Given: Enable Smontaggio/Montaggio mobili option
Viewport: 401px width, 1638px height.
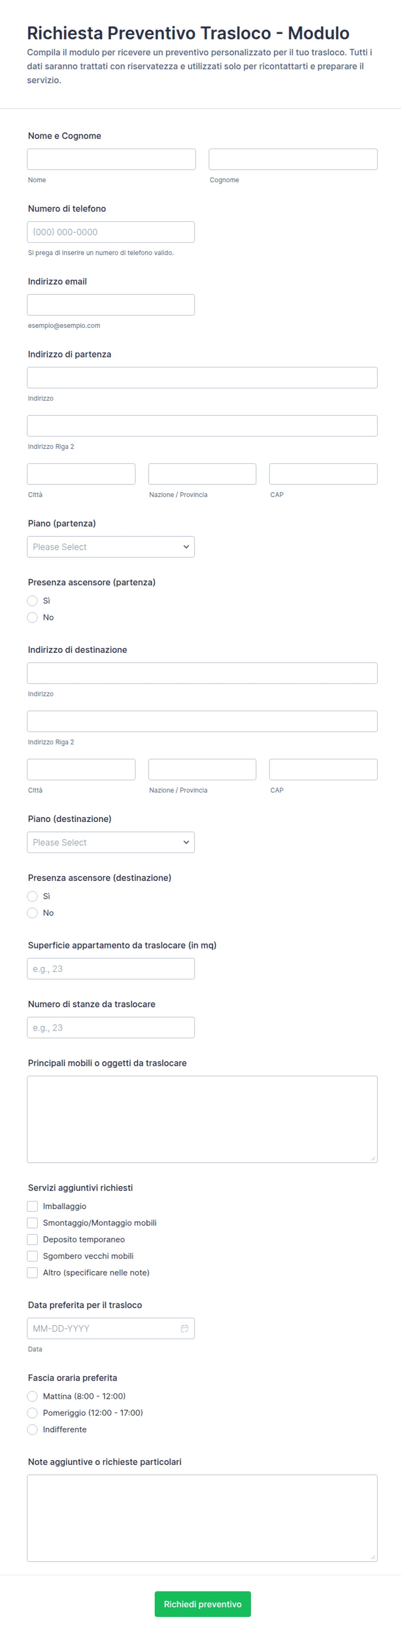Looking at the screenshot, I should (32, 1223).
